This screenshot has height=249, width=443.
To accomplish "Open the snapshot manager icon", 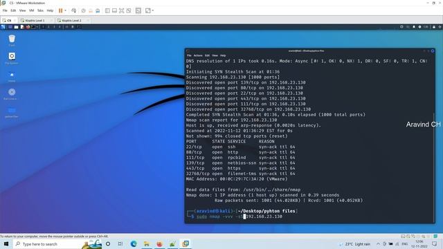I will pos(98,11).
